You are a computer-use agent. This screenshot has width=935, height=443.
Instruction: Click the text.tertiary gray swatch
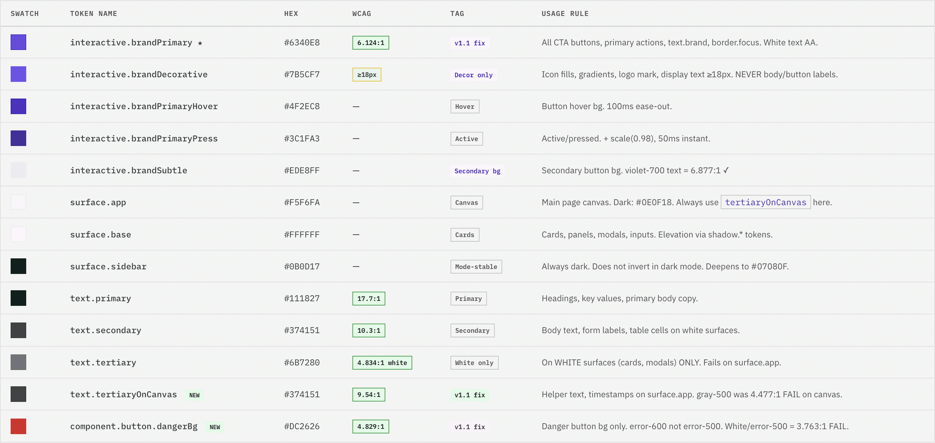point(18,363)
